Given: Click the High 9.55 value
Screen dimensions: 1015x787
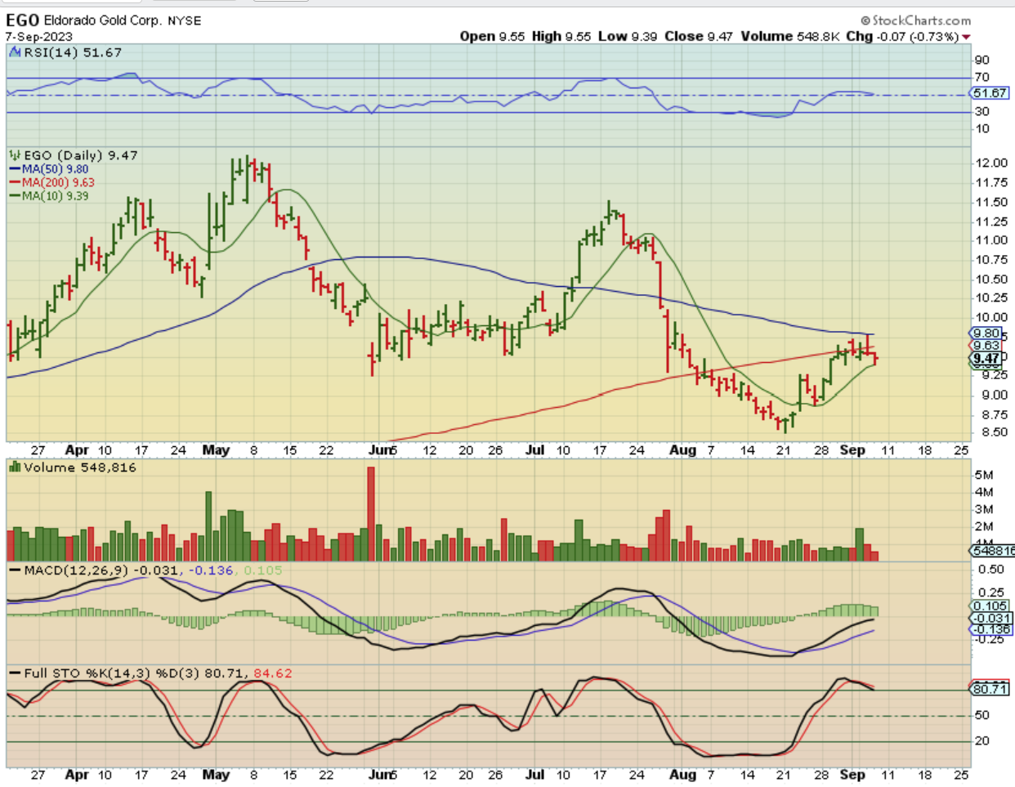Looking at the screenshot, I should [x=561, y=37].
